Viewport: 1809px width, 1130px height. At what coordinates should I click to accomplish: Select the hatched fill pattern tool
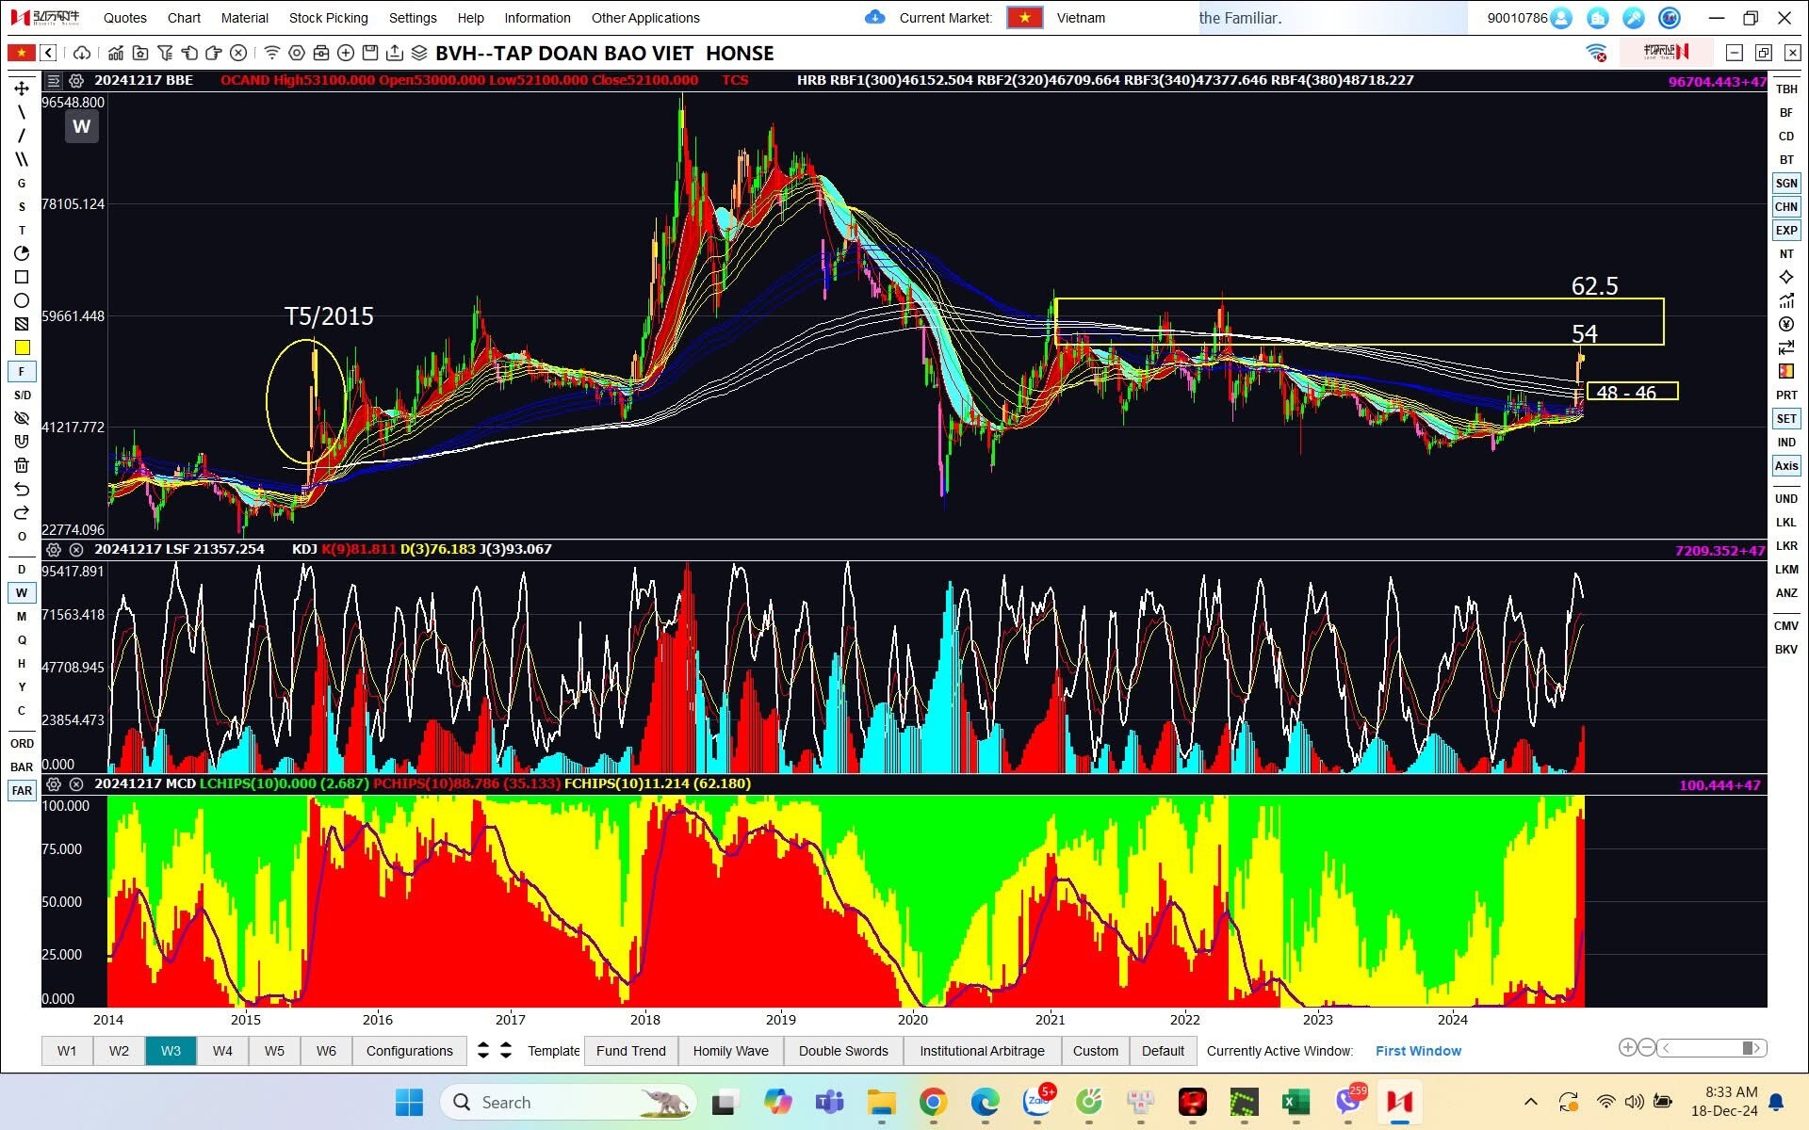coord(22,324)
